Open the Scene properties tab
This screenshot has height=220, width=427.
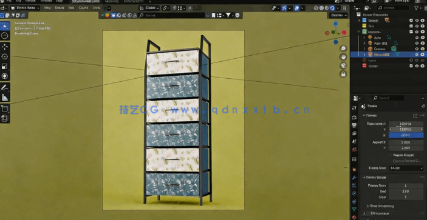pyautogui.click(x=354, y=141)
